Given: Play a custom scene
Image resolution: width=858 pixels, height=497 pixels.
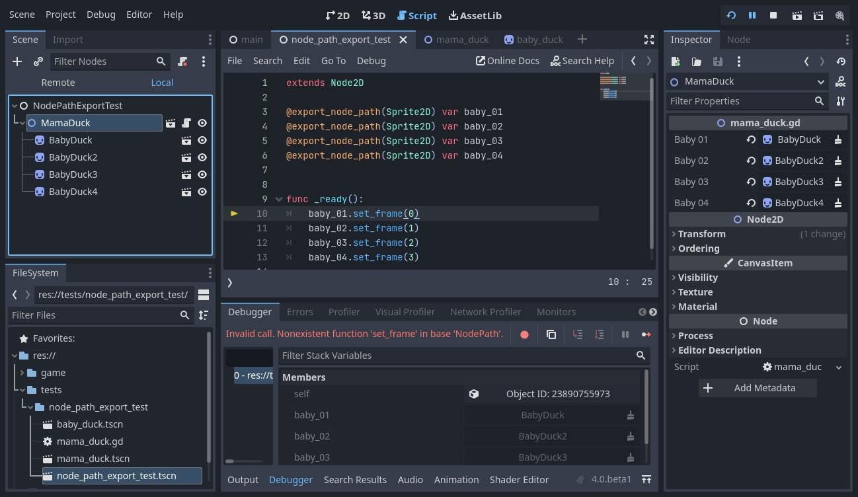Looking at the screenshot, I should click(x=818, y=15).
